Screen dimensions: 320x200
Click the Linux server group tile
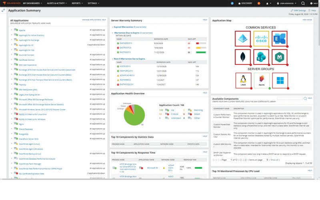coord(243,80)
